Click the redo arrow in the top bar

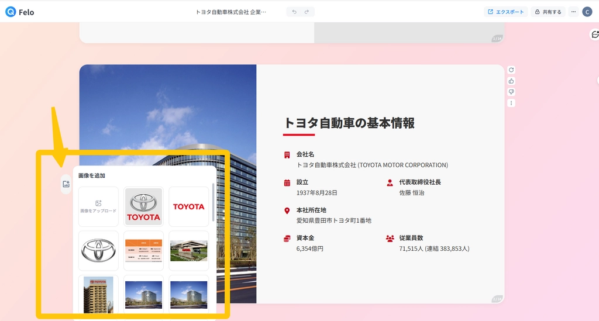click(x=307, y=12)
